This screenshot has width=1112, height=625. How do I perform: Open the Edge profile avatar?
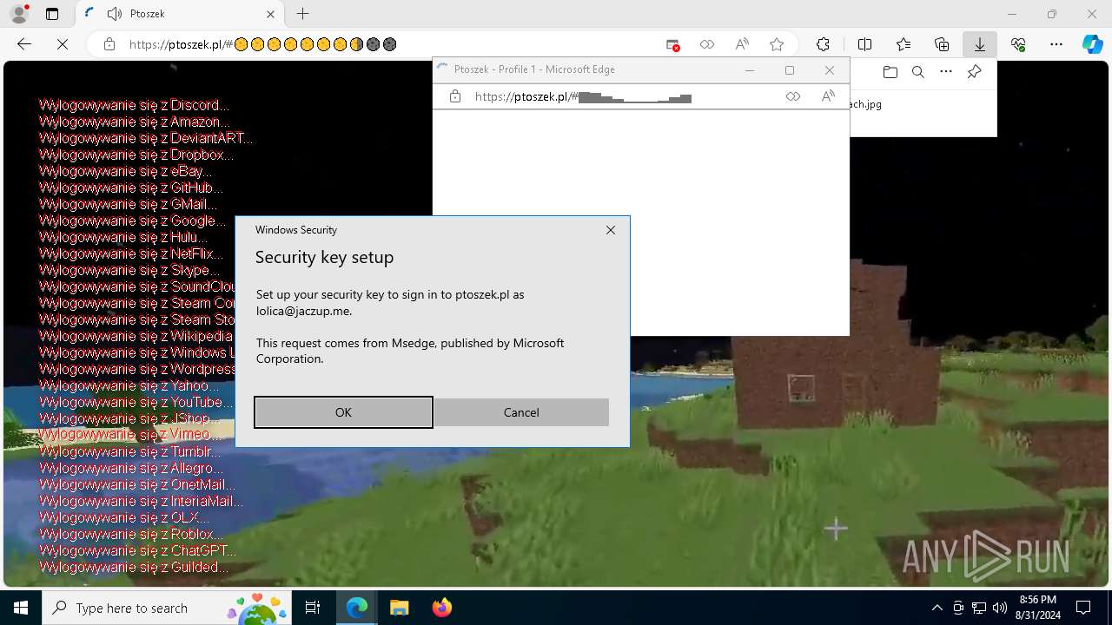pyautogui.click(x=19, y=14)
